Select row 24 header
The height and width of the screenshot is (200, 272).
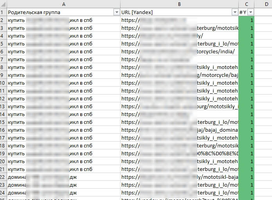coord(3,193)
